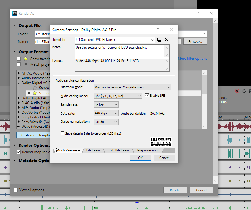Viewport: 251px width, 210px height.
Task: Open the Data rate dropdown
Action: [116, 113]
